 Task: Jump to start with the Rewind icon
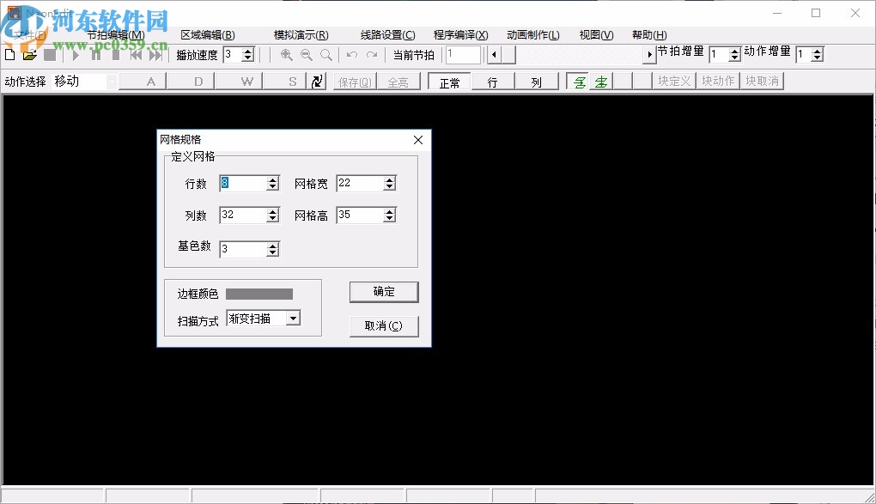136,54
